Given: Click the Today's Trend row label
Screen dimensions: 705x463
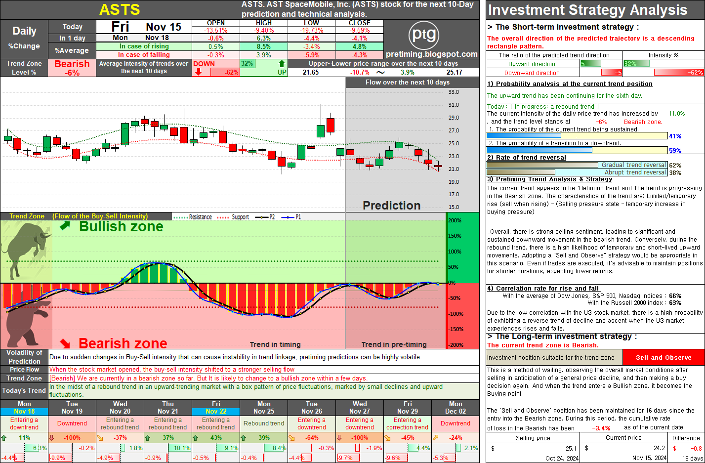Looking at the screenshot, I should [x=24, y=390].
